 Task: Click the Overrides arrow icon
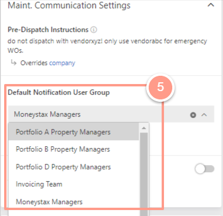pyautogui.click(x=14, y=63)
